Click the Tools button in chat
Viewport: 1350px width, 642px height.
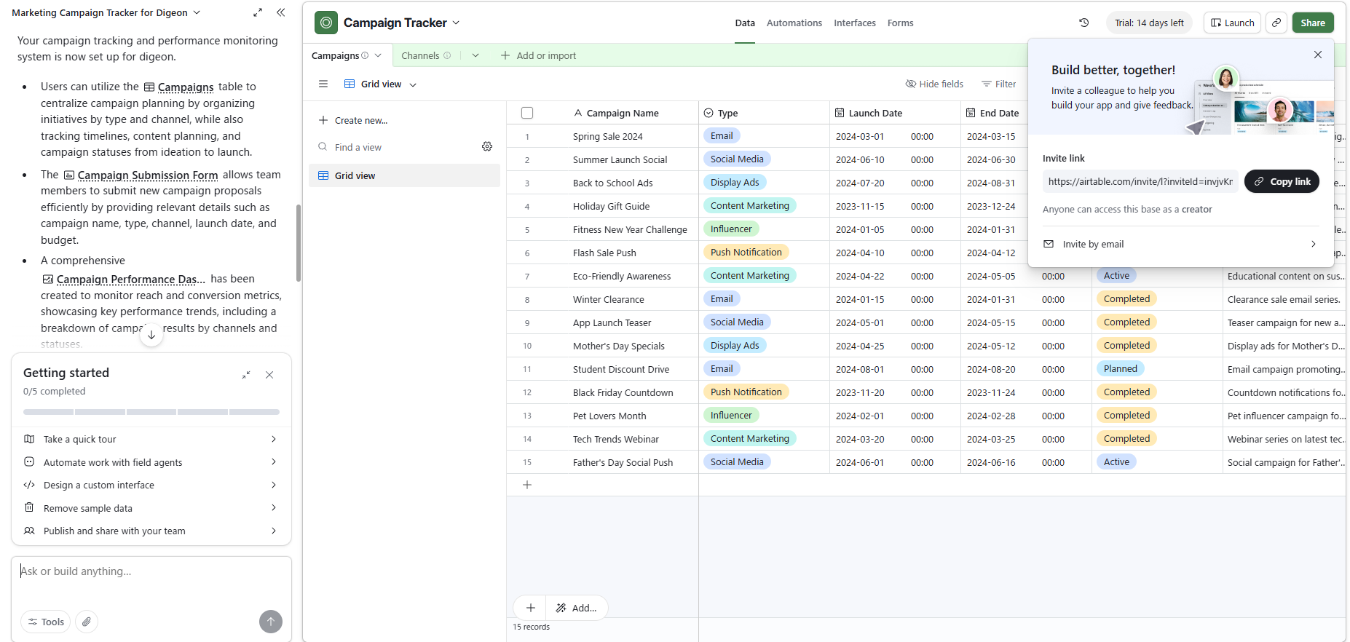tap(46, 622)
